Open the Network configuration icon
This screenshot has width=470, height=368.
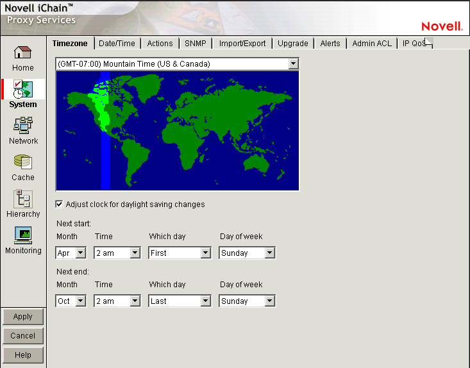[x=23, y=126]
